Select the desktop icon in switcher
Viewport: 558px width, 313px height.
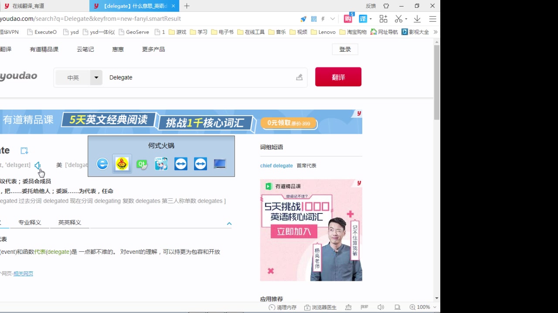click(x=220, y=164)
